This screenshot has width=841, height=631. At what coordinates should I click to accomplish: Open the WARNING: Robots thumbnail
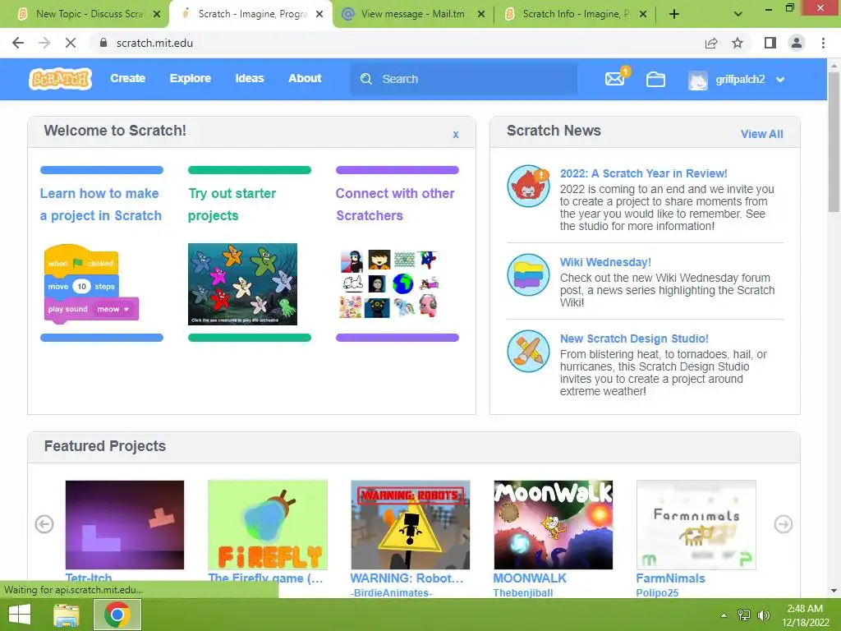coord(411,525)
